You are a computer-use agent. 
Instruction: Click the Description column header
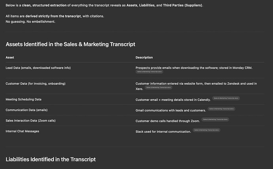click(144, 58)
